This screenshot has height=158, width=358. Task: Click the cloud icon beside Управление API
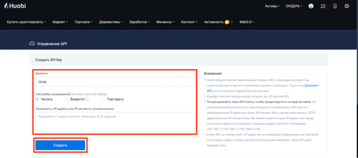click(32, 44)
